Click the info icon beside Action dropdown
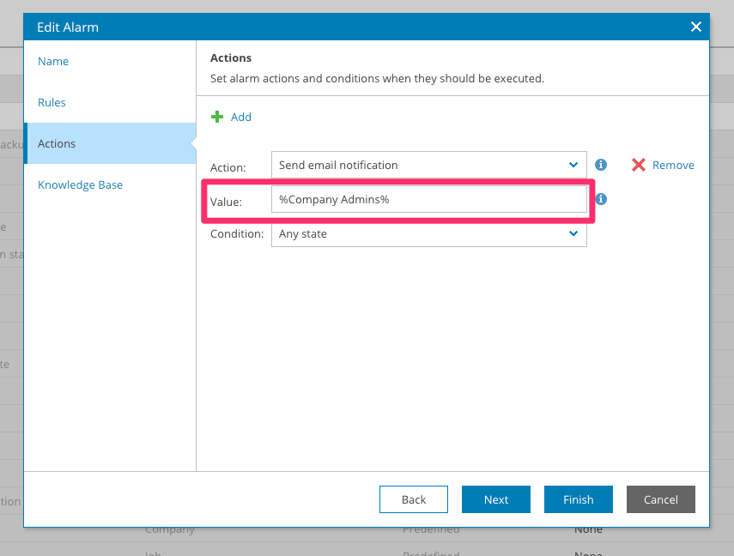This screenshot has width=734, height=556. click(601, 165)
